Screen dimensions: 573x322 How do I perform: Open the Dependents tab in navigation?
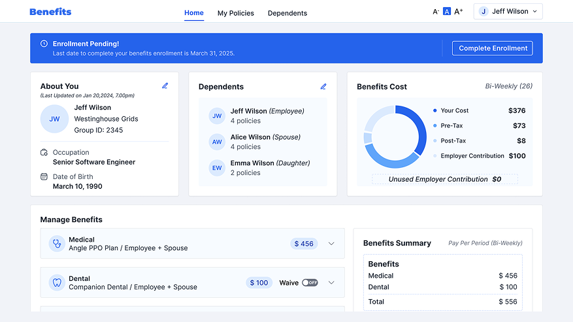[x=287, y=13]
